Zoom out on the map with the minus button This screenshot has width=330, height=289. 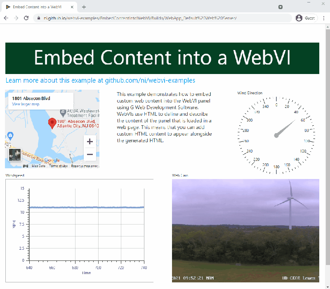tap(90, 154)
